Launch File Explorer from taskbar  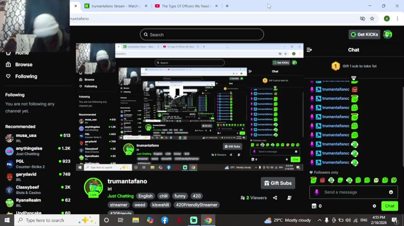point(136,220)
